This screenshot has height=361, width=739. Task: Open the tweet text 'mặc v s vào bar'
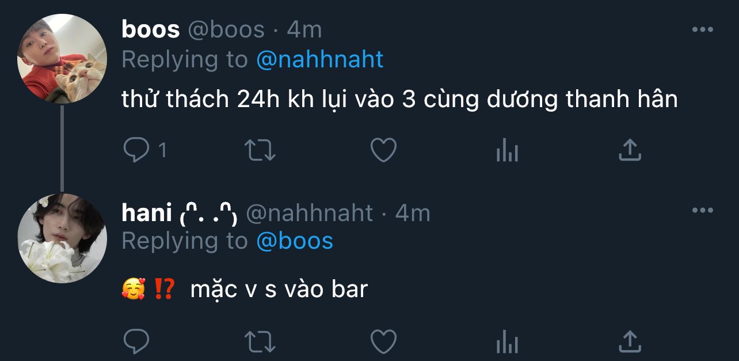pyautogui.click(x=279, y=290)
